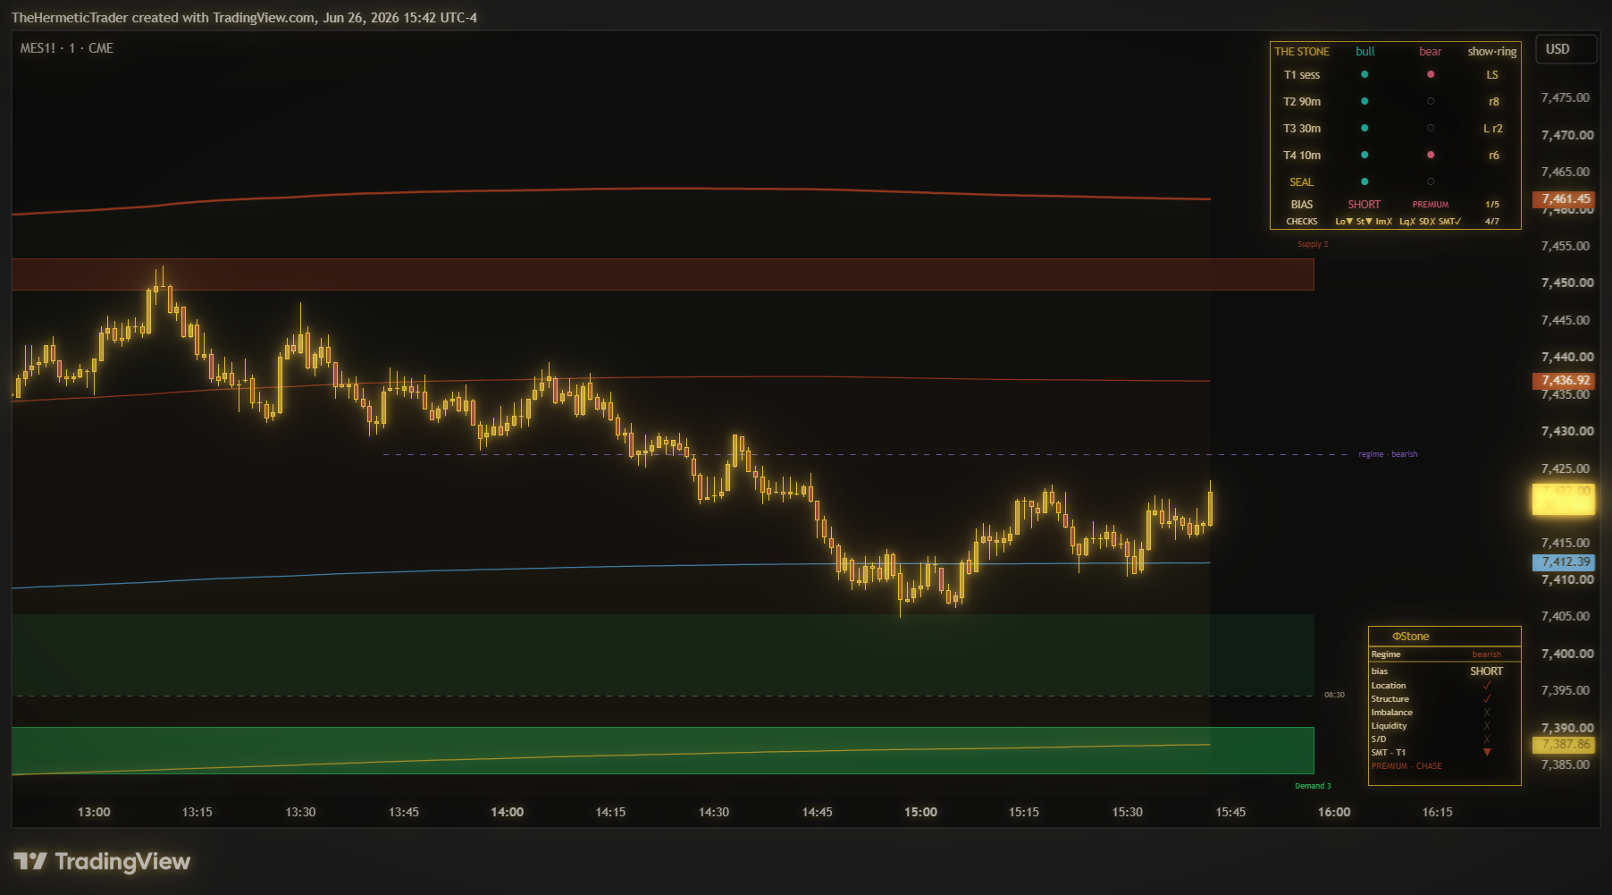The width and height of the screenshot is (1612, 895).
Task: Click the '1/5' score in BIAS row
Action: tap(1492, 205)
